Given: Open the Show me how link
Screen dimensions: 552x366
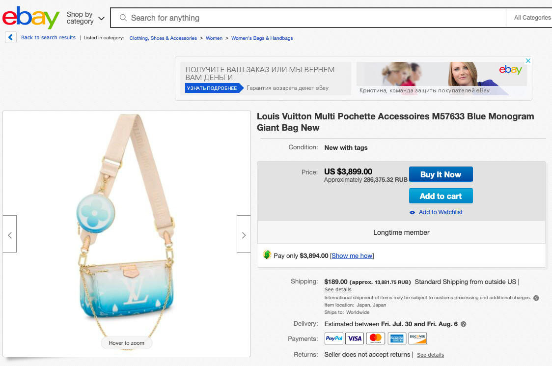Looking at the screenshot, I should [352, 255].
